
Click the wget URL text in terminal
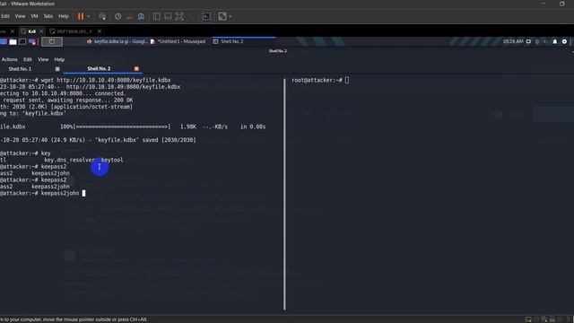coord(114,80)
